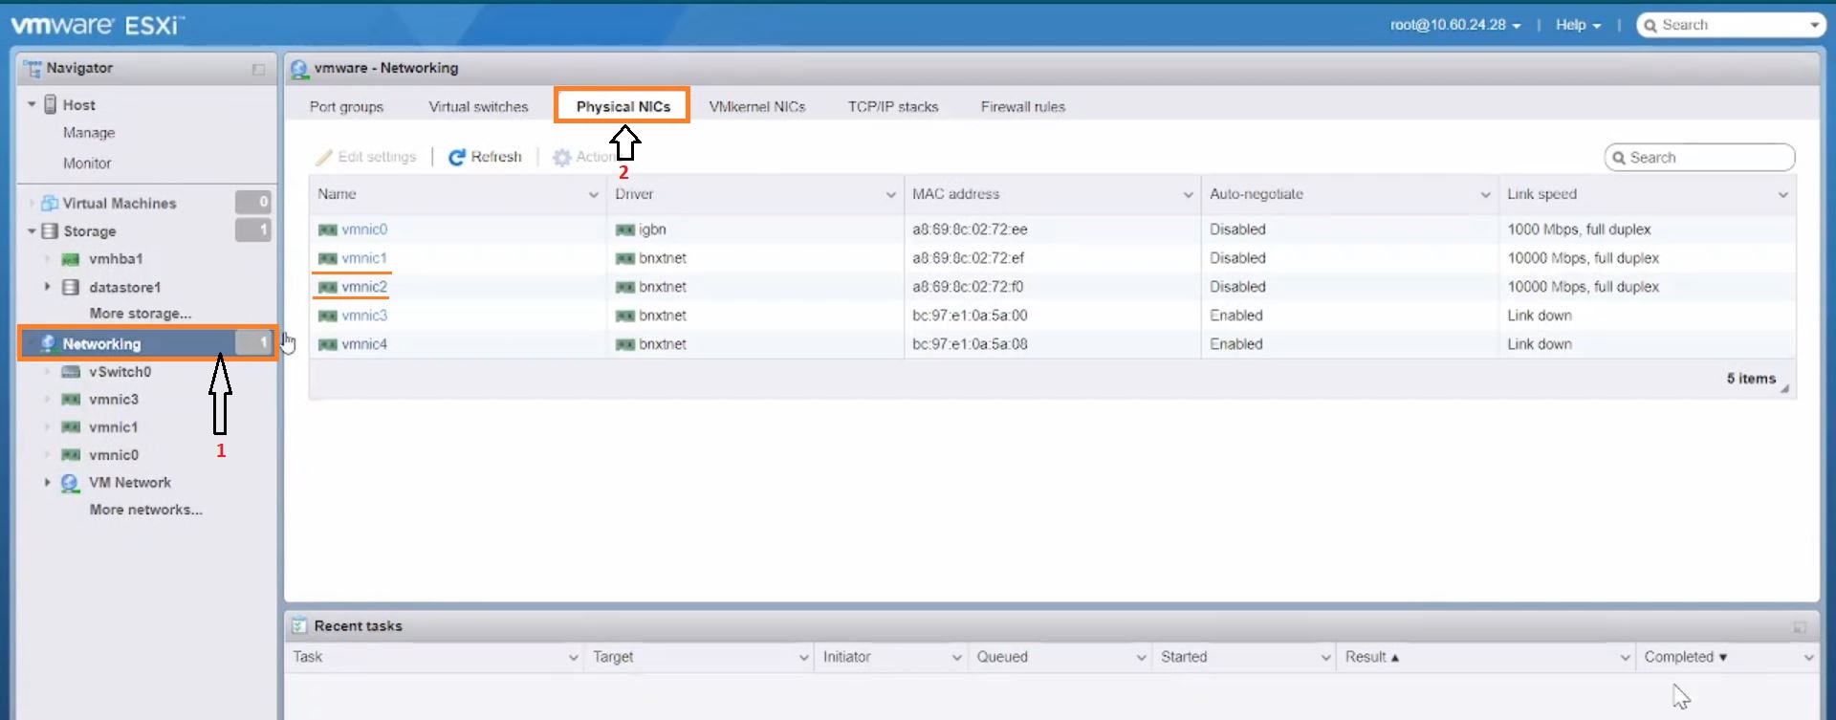Open the Link speed column dropdown arrow
The image size is (1836, 720).
click(x=1782, y=194)
